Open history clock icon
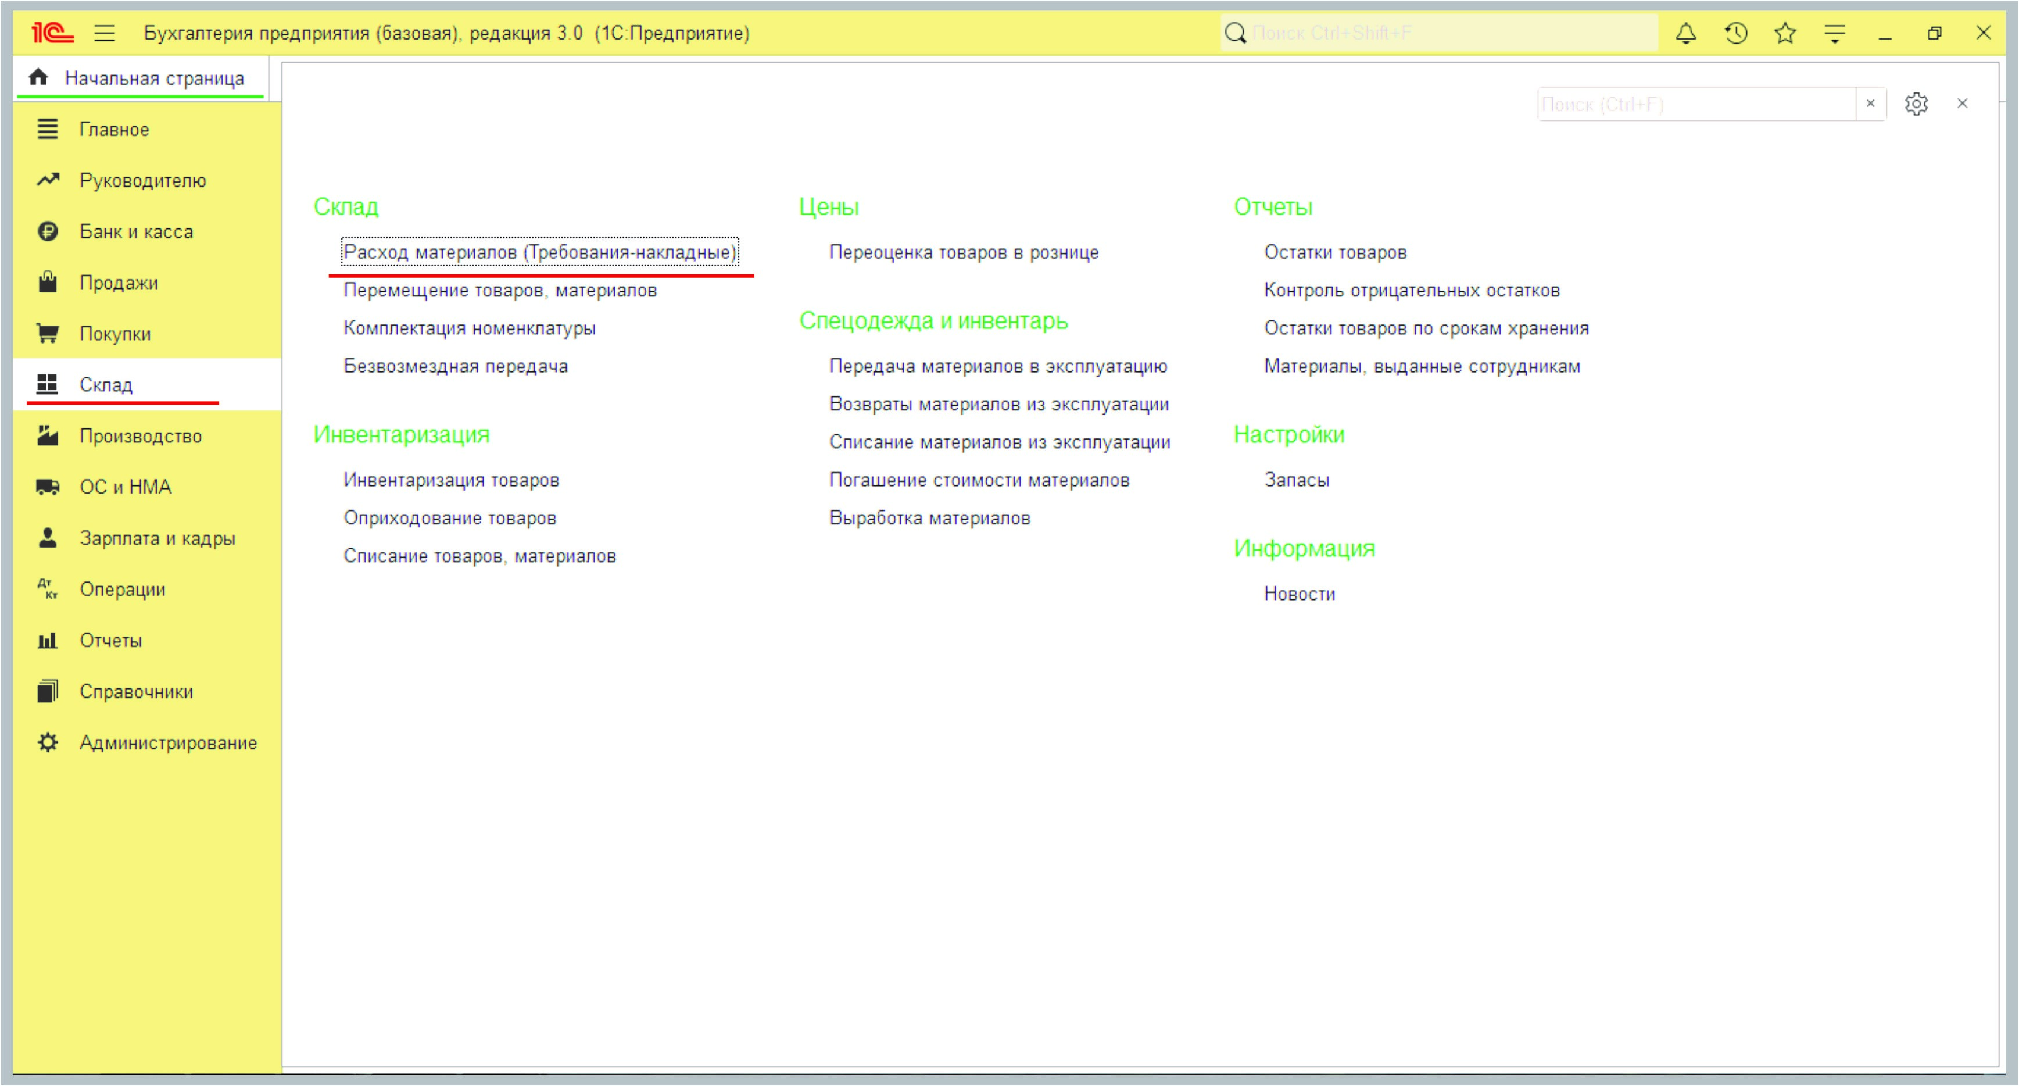This screenshot has height=1086, width=2019. pyautogui.click(x=1735, y=33)
